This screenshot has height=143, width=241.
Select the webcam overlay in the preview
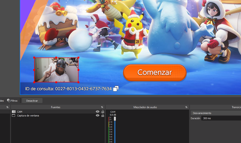(x=56, y=70)
